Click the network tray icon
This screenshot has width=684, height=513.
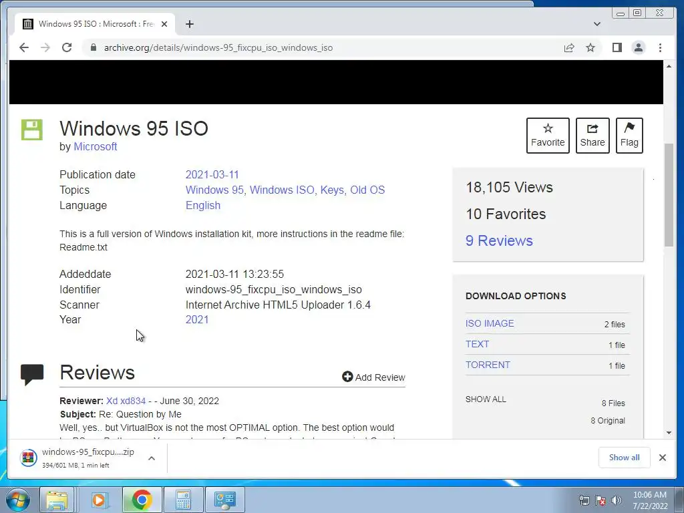click(x=584, y=500)
